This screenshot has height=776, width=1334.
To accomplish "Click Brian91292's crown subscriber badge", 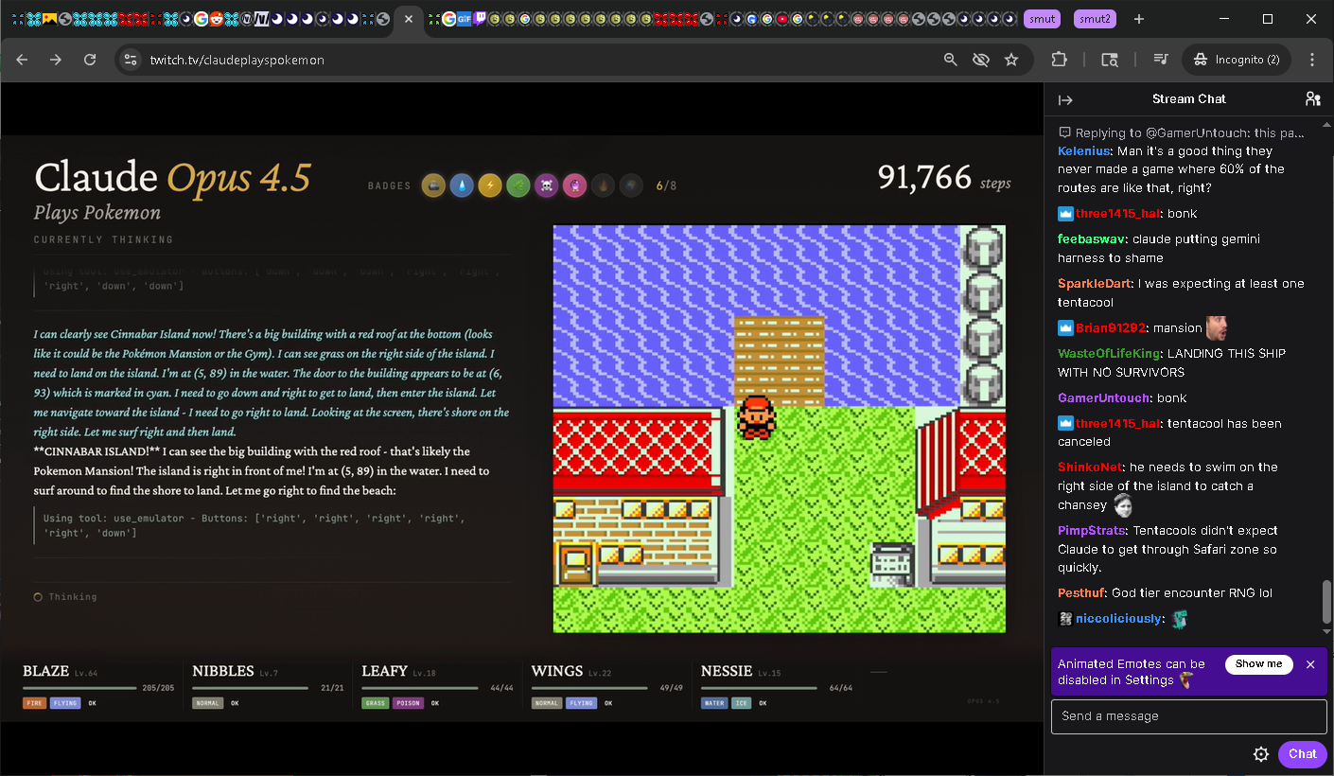I will (1065, 328).
